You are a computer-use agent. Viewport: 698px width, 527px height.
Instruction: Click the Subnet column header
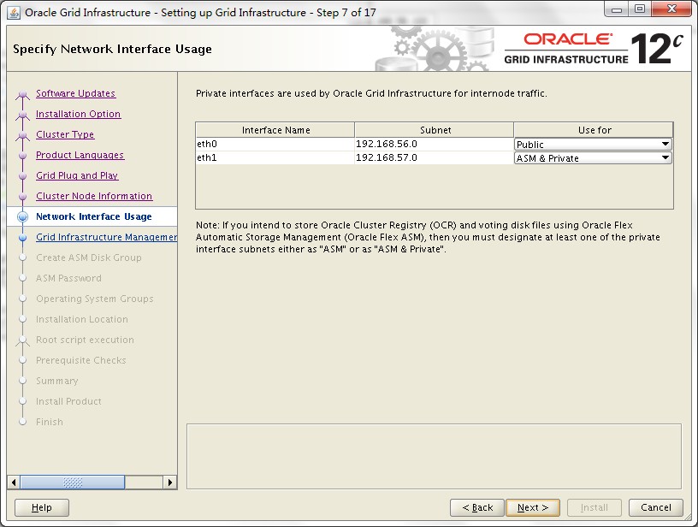click(435, 130)
